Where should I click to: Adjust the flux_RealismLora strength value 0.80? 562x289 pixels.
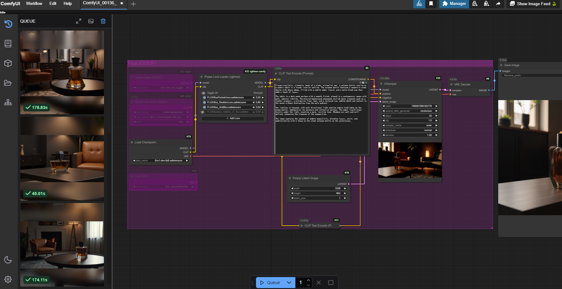[258, 103]
